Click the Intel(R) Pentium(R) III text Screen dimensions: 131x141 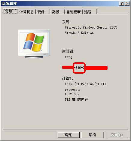pos(85,84)
